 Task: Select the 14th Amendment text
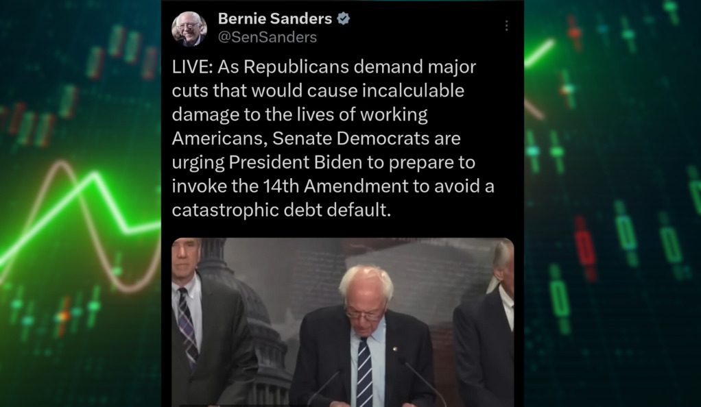pyautogui.click(x=335, y=186)
